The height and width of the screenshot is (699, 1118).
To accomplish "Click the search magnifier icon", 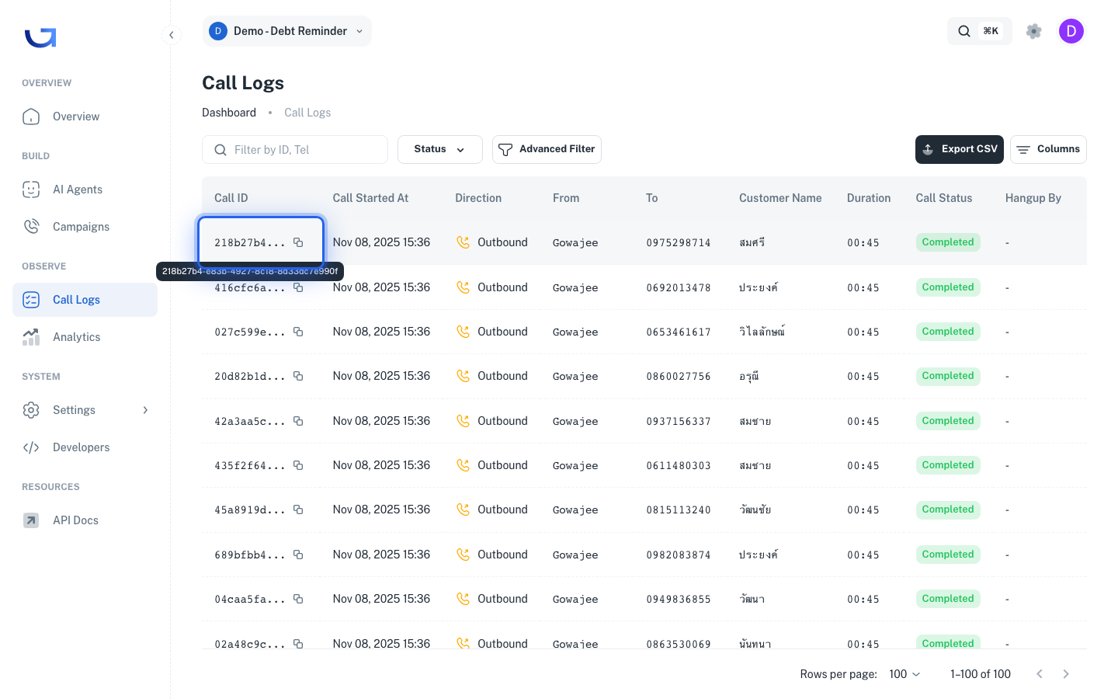I will pyautogui.click(x=964, y=31).
